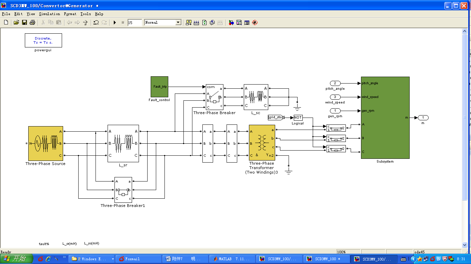Navigate forward with the right arrow icon

click(x=77, y=22)
